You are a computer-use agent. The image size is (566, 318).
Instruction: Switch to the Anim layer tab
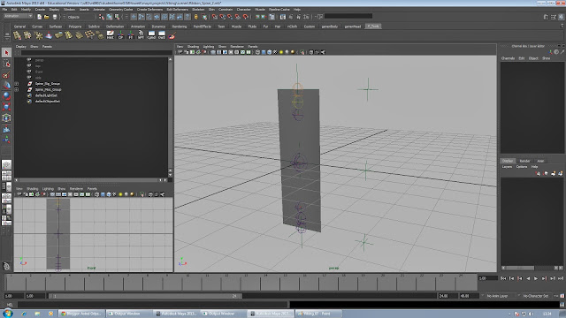tap(540, 161)
